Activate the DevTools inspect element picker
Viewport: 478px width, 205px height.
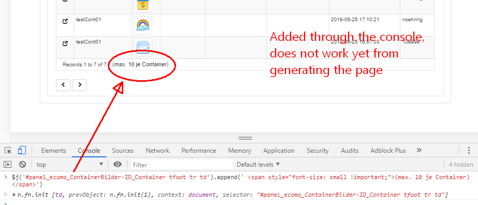click(x=8, y=151)
